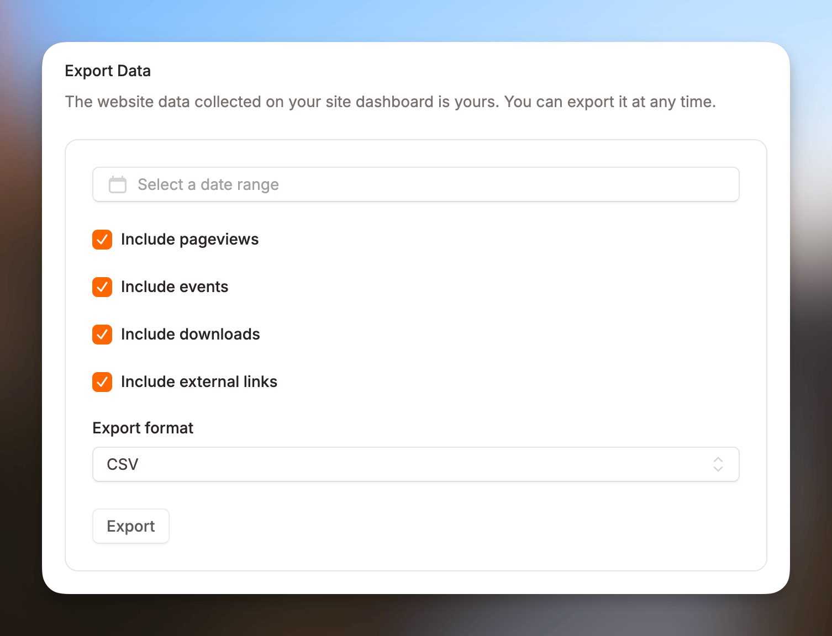Click the Export Data heading
Screen dimensions: 832x636
(x=108, y=71)
